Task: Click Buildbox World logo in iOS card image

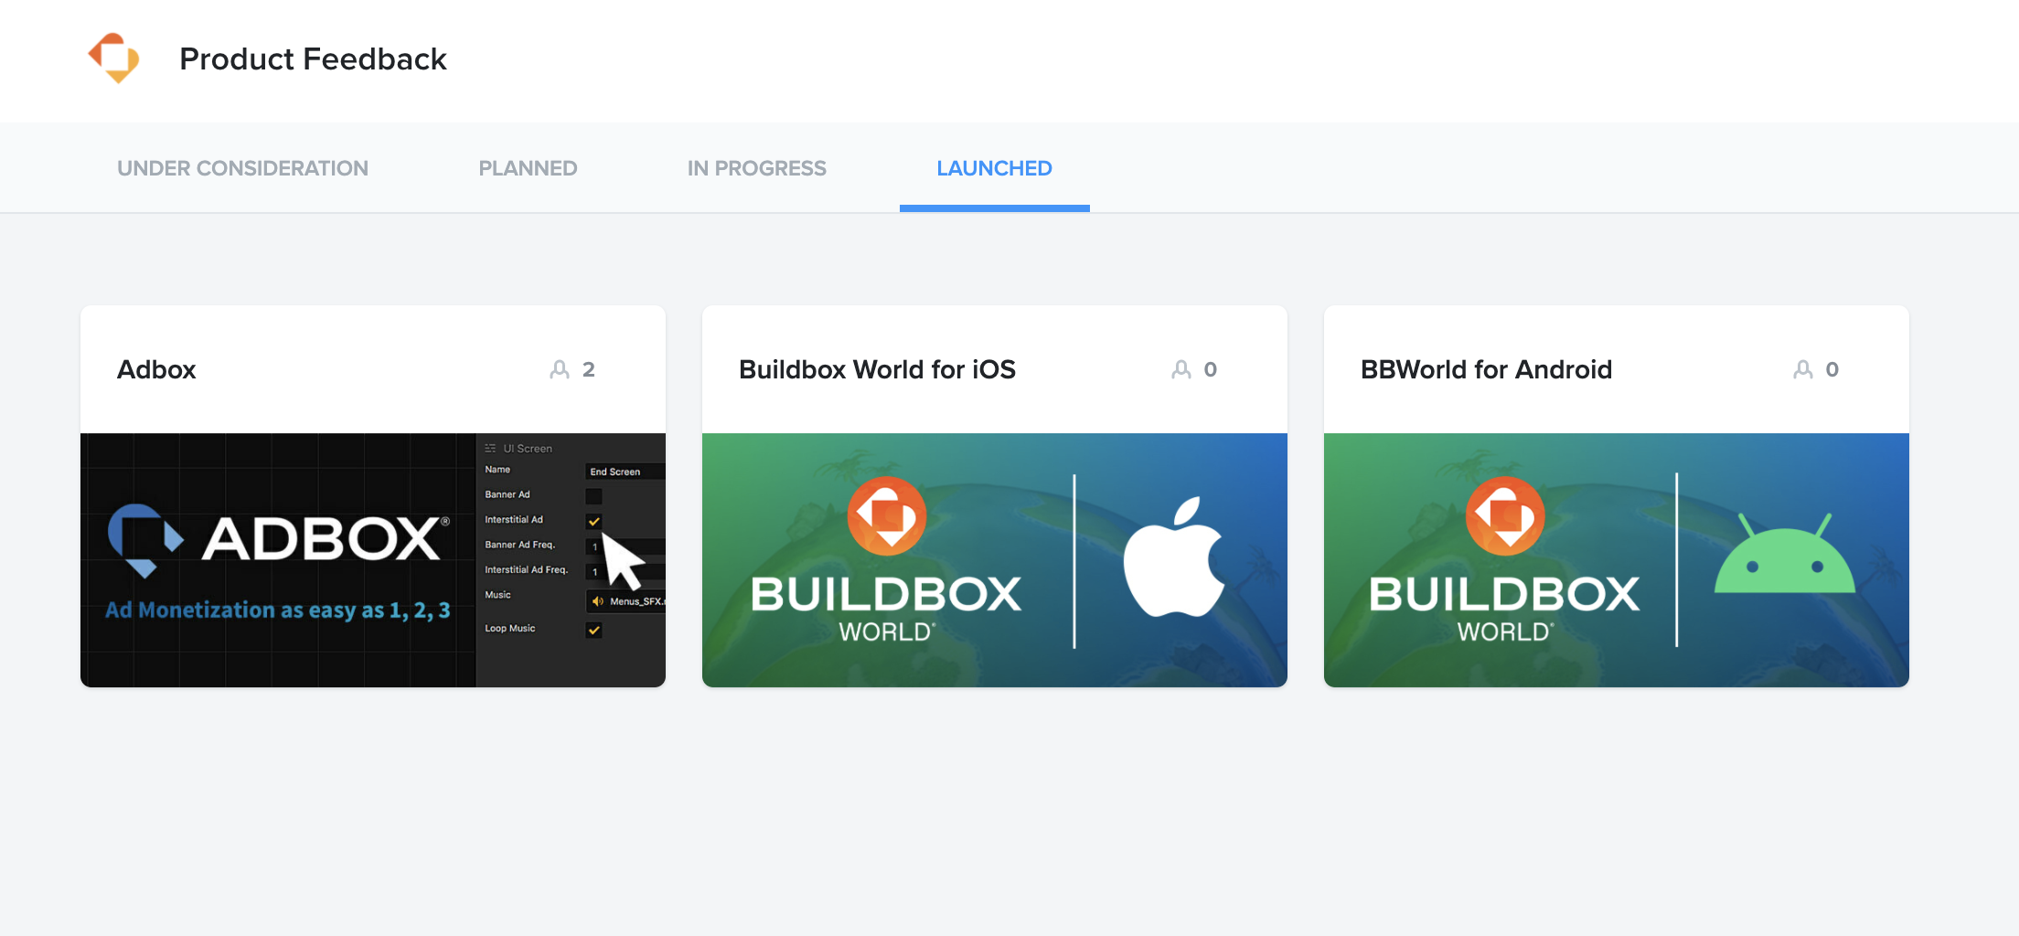Action: click(x=886, y=559)
